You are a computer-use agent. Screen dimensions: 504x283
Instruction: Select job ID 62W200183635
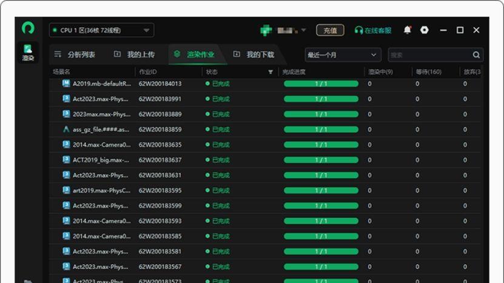[160, 145]
